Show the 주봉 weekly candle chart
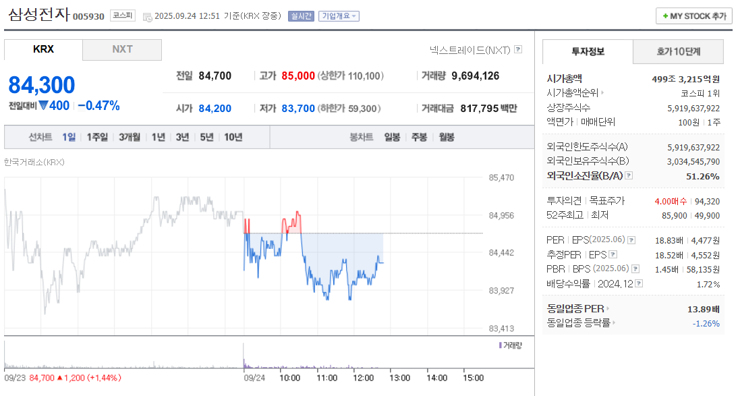Viewport: 738px width, 396px height. [x=419, y=137]
